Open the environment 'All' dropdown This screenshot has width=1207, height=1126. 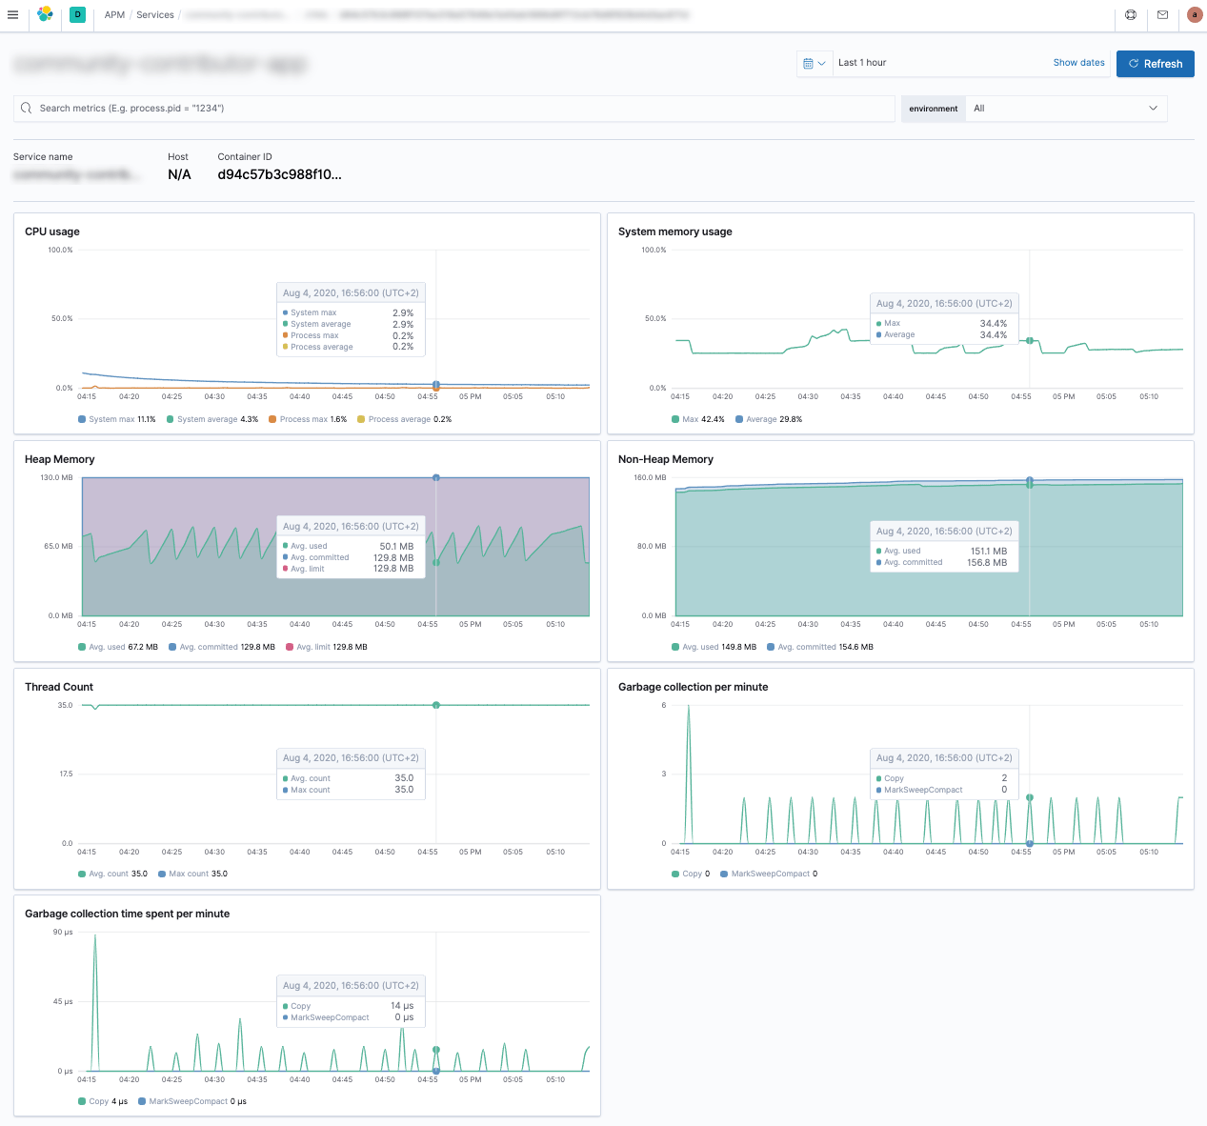click(1065, 108)
